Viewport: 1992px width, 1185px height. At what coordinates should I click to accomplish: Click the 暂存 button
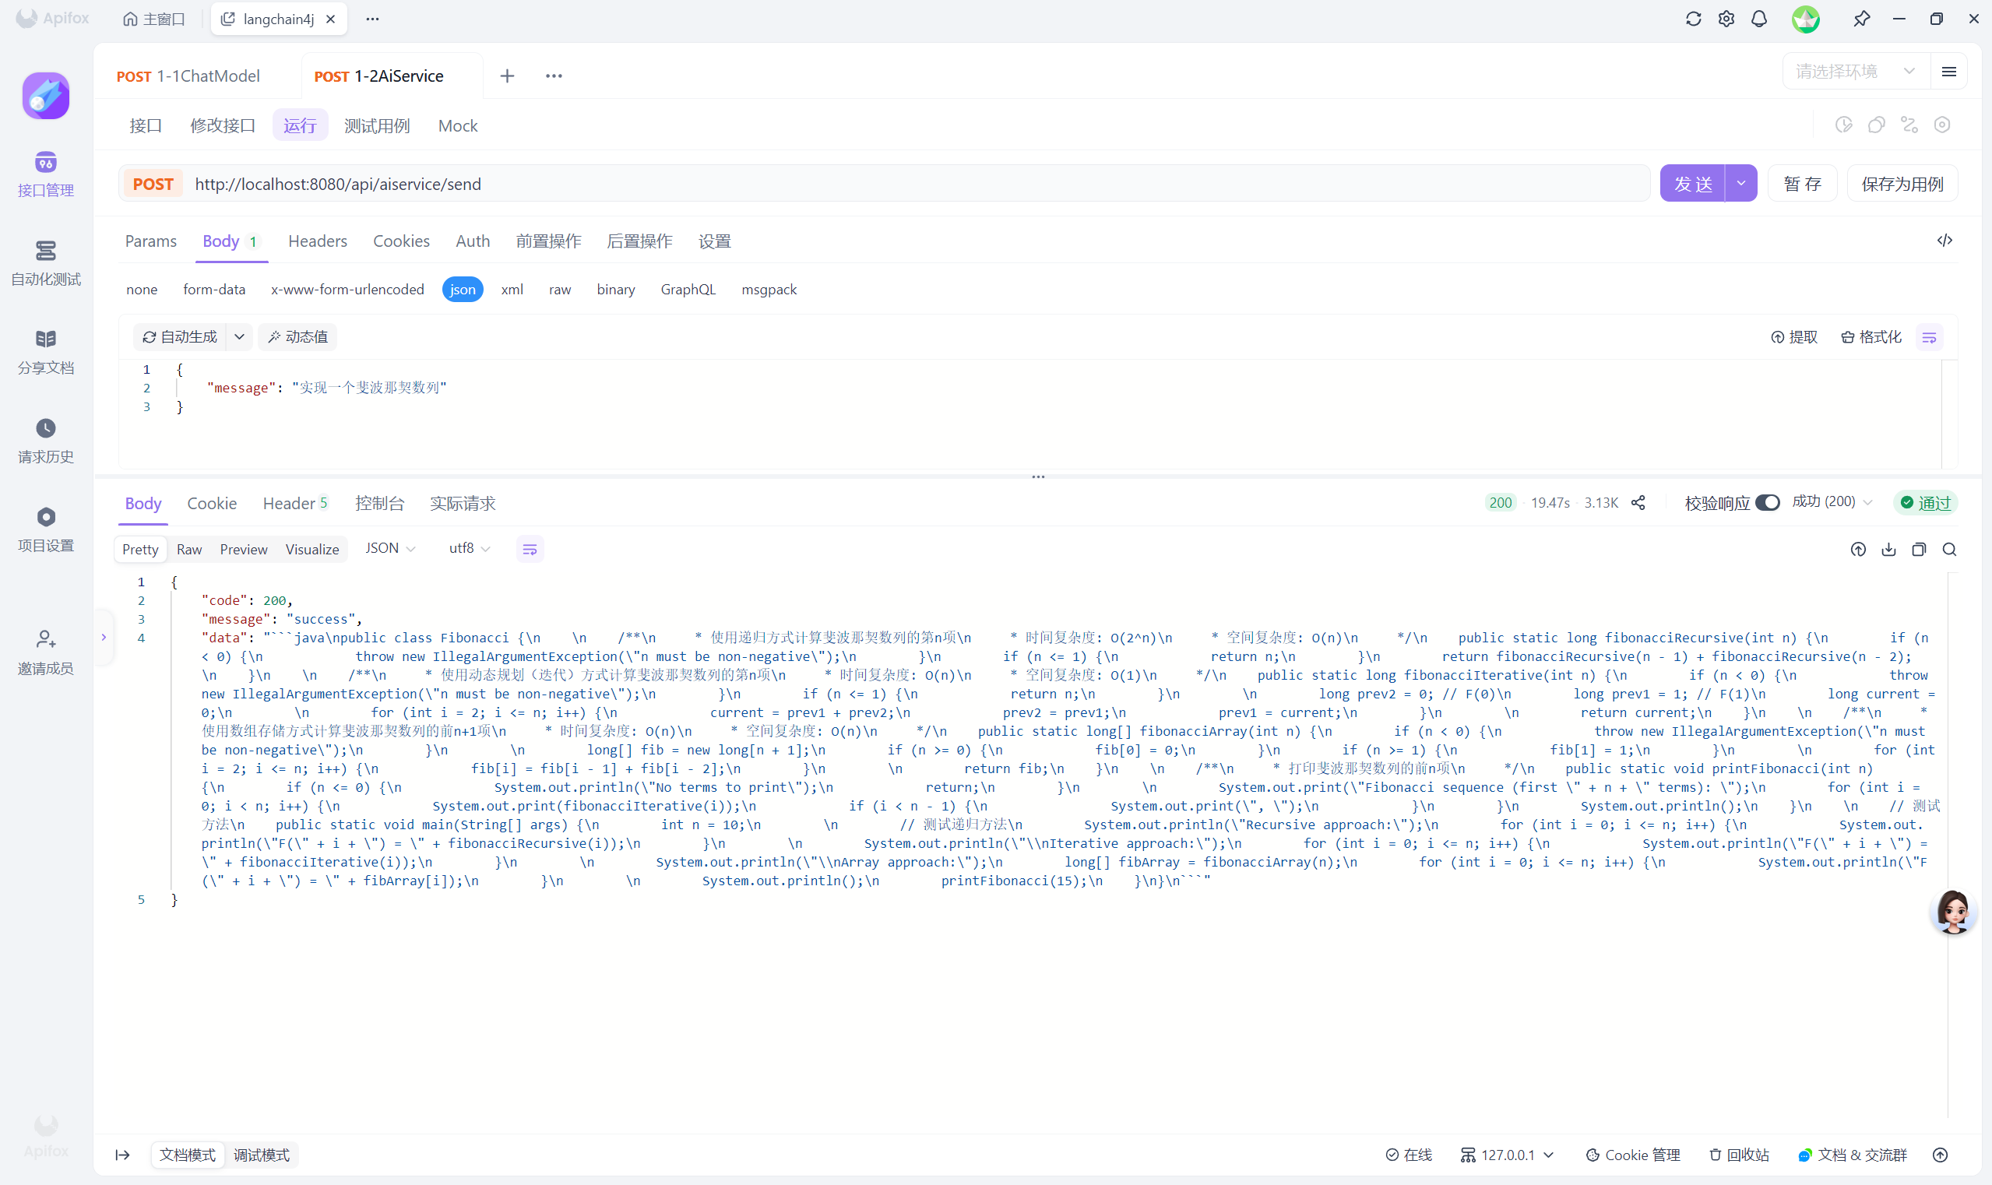(x=1802, y=184)
